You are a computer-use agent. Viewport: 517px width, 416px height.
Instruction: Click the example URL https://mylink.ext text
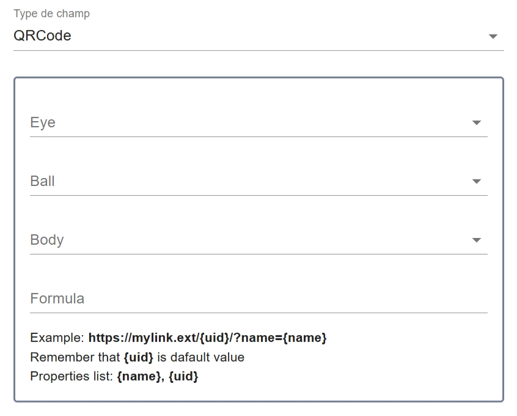[x=207, y=338]
